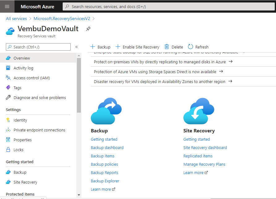The image size is (276, 199).
Task: Select Overview in the sidebar
Action: [38, 58]
